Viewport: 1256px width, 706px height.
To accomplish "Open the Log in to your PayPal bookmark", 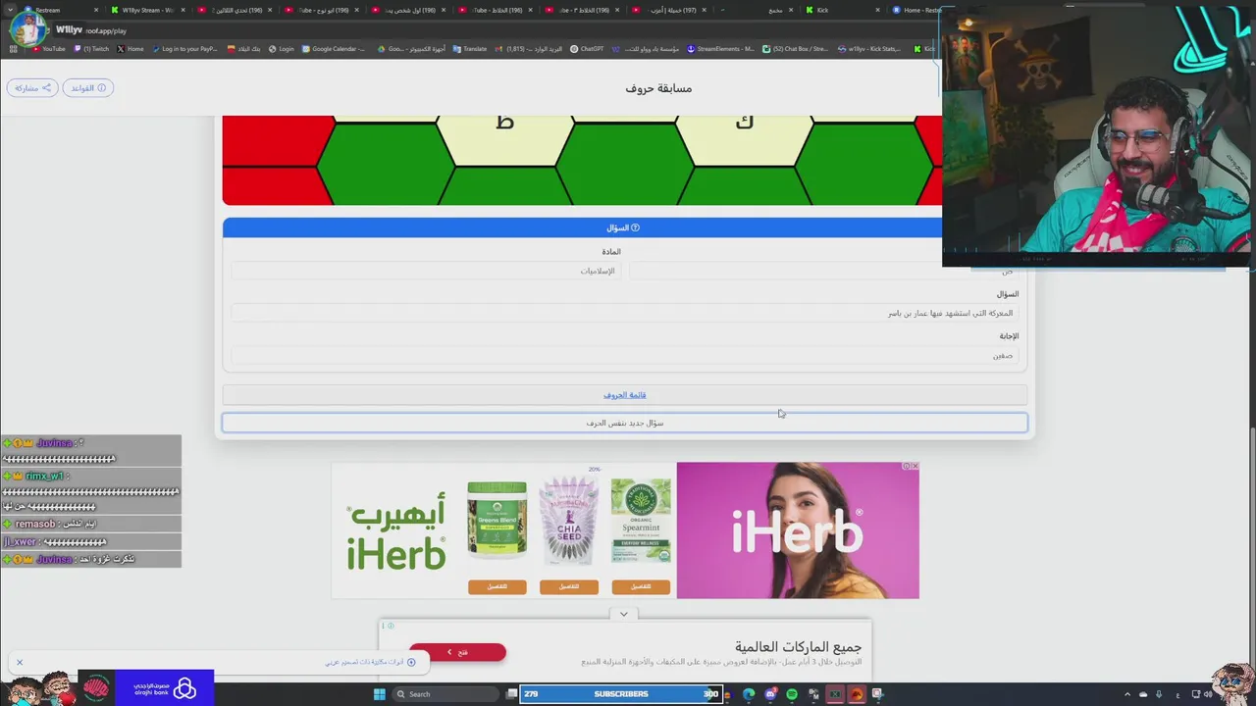I will click(183, 49).
